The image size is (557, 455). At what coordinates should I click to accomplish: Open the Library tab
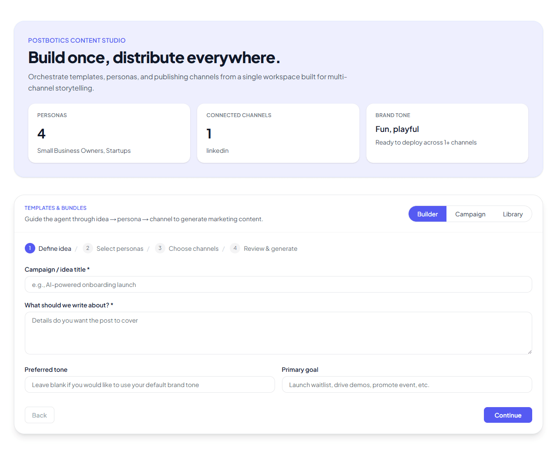513,214
